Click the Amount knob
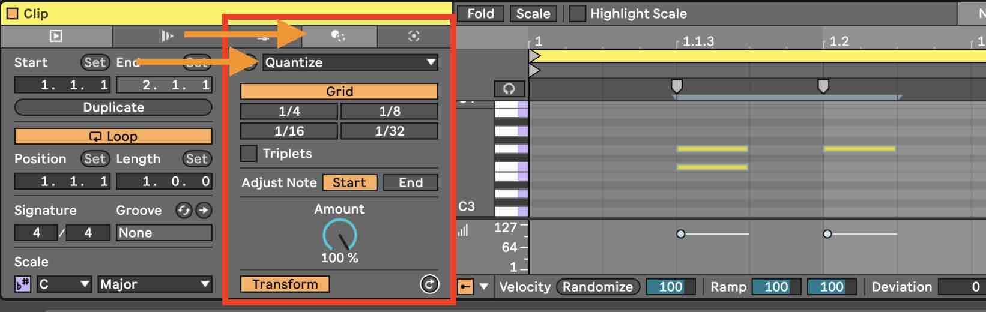The image size is (986, 312). [x=340, y=235]
